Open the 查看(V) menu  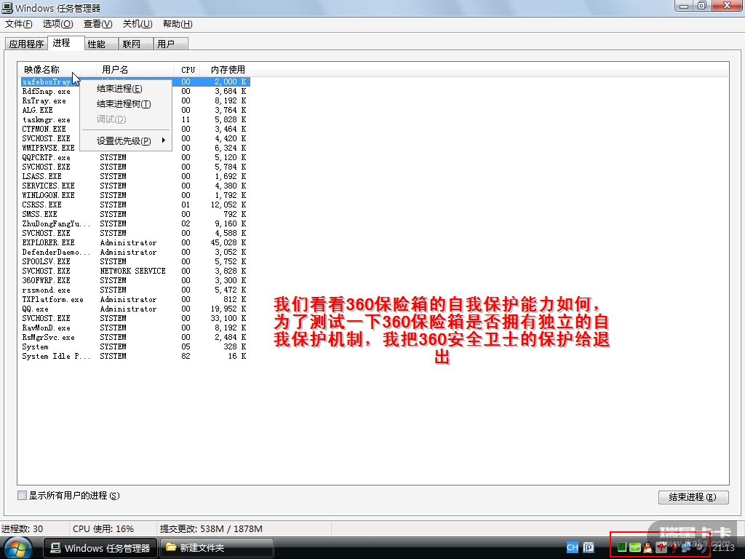(x=98, y=24)
